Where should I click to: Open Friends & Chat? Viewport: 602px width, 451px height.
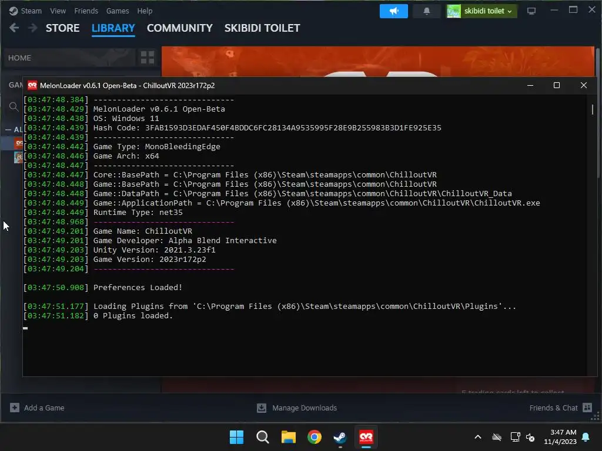coord(560,408)
